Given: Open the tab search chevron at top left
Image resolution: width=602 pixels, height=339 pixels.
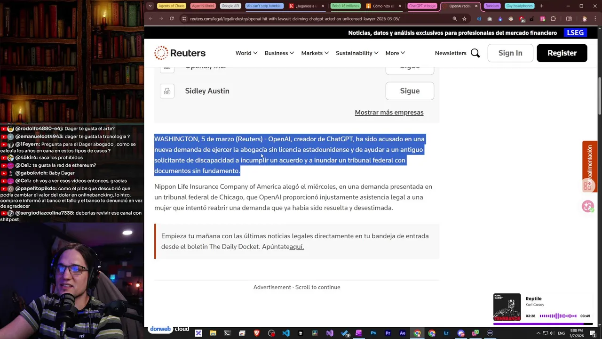Looking at the screenshot, I should coord(150,6).
